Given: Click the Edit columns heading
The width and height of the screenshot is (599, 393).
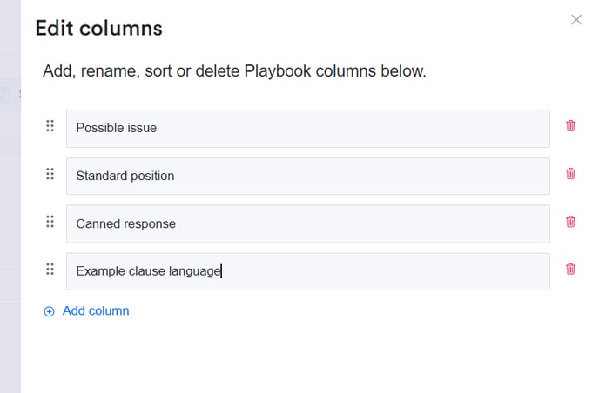Looking at the screenshot, I should (x=98, y=28).
